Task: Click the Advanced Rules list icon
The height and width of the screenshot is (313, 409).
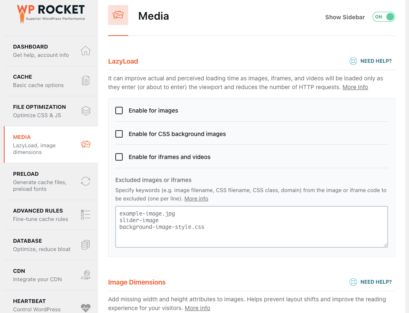Action: (x=85, y=215)
